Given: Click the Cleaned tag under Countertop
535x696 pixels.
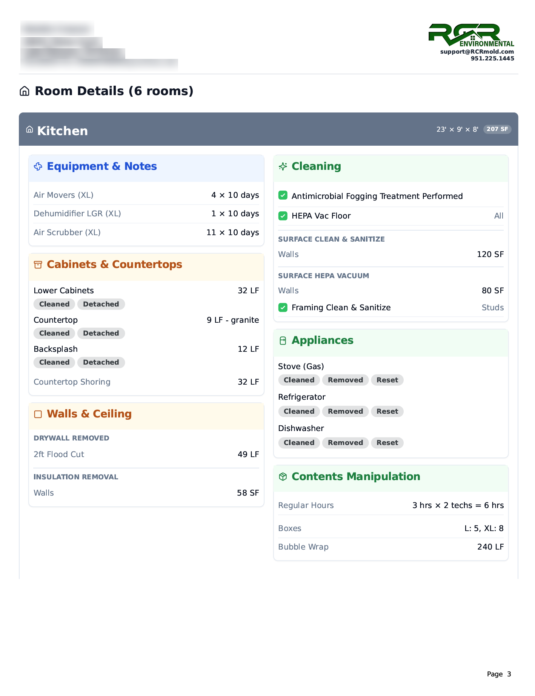Looking at the screenshot, I should pyautogui.click(x=54, y=333).
